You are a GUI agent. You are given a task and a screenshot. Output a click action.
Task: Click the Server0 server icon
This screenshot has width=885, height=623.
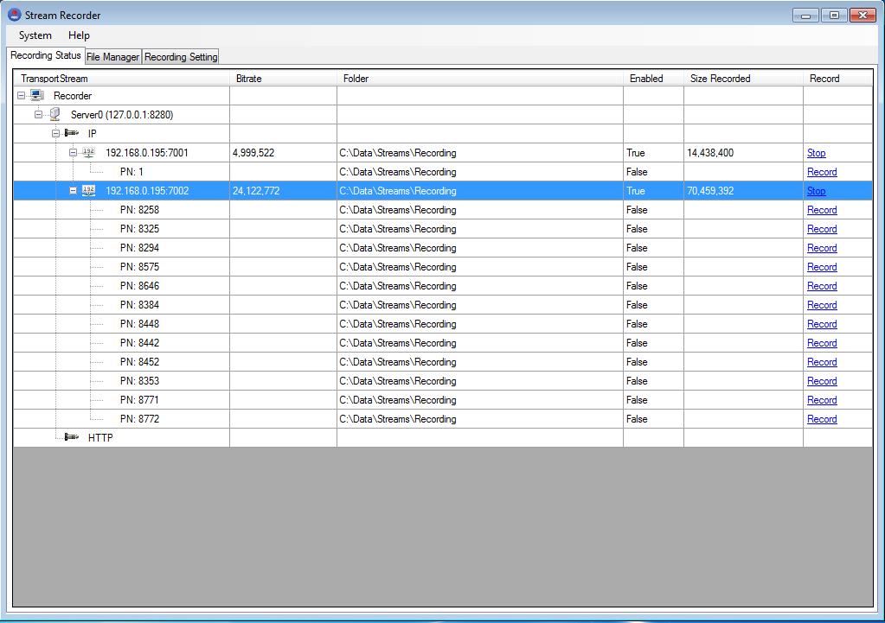click(x=55, y=115)
